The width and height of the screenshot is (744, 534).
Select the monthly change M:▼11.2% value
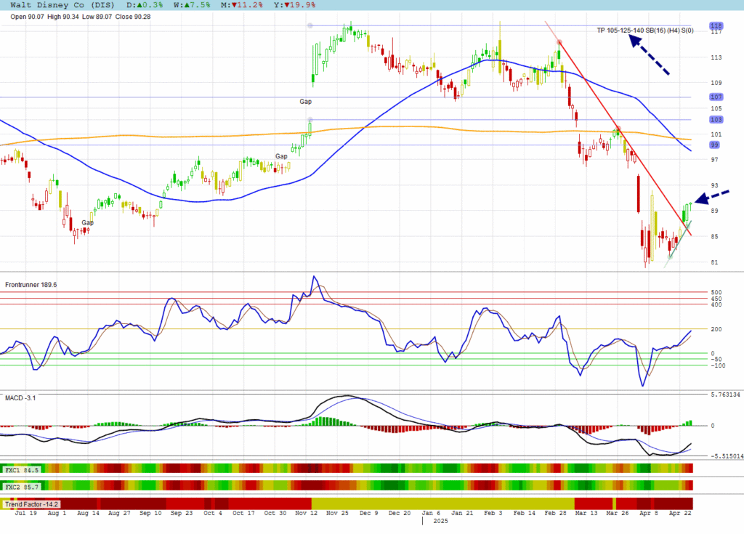(241, 5)
